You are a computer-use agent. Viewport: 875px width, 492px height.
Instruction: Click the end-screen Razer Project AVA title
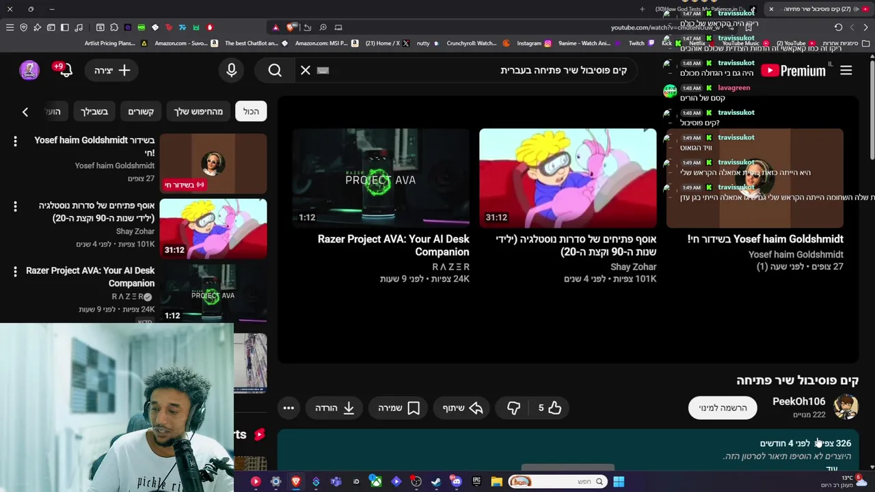394,245
